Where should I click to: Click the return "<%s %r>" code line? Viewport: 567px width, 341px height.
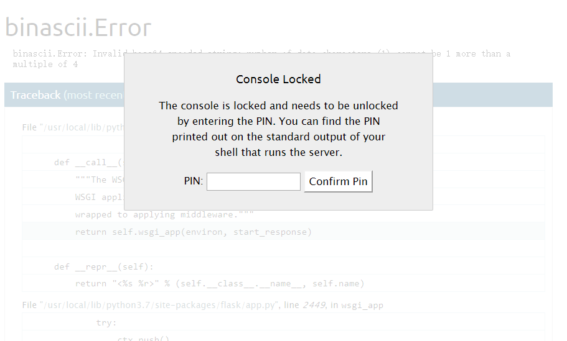pos(284,283)
